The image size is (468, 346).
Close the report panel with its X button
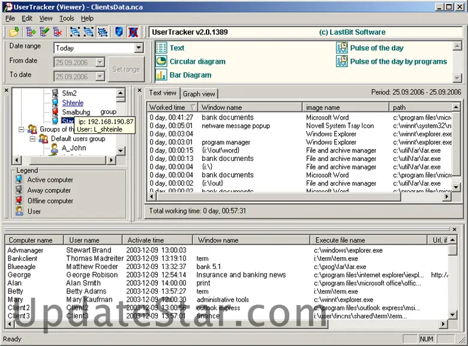click(x=139, y=90)
